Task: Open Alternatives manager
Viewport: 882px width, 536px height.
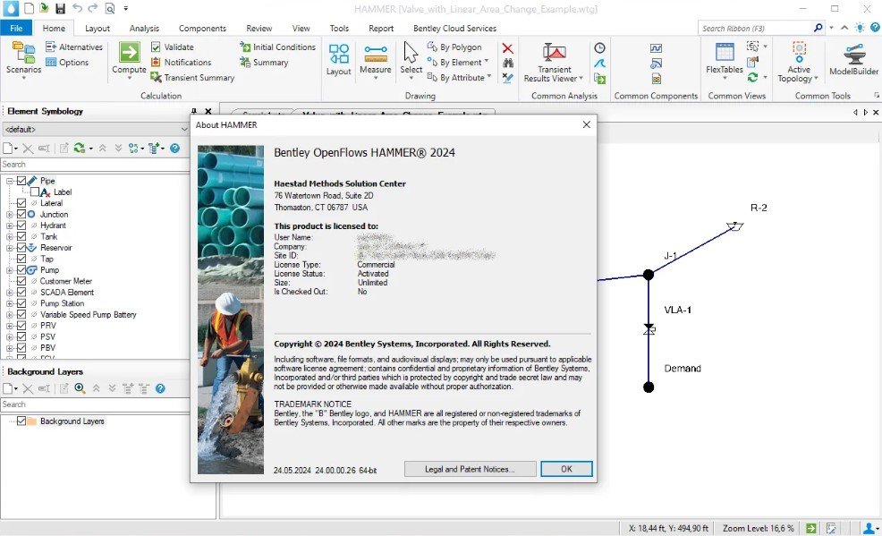Action: coord(74,47)
